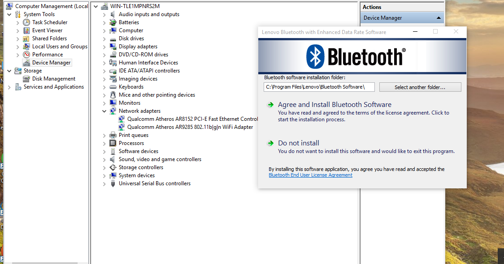This screenshot has width=504, height=264.
Task: Collapse the System Tools node
Action: [9, 14]
